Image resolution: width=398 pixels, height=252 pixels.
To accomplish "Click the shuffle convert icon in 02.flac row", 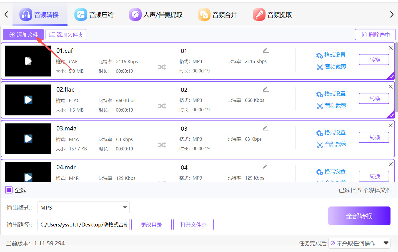I will click(x=162, y=106).
